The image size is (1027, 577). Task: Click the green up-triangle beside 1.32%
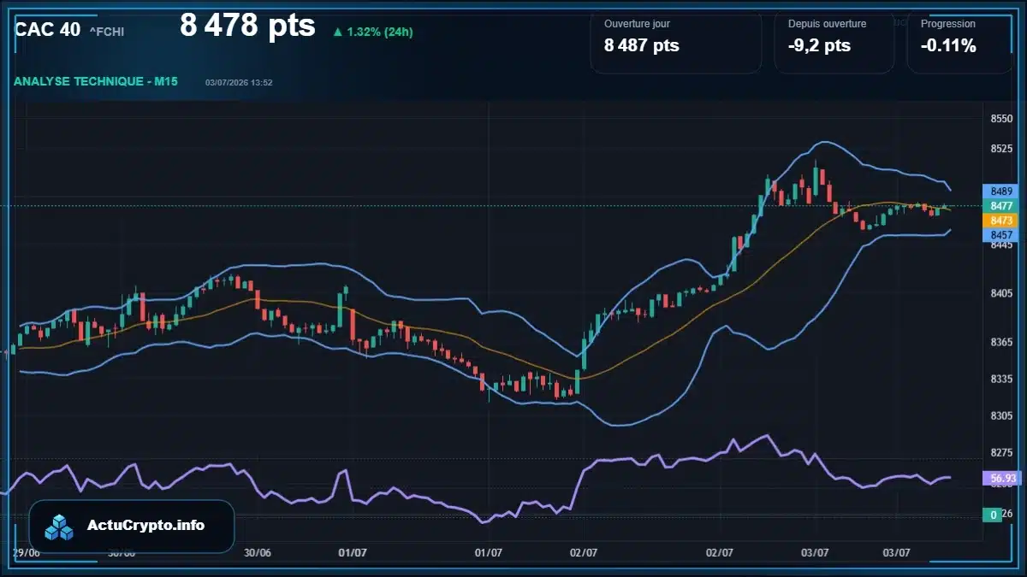coord(338,32)
